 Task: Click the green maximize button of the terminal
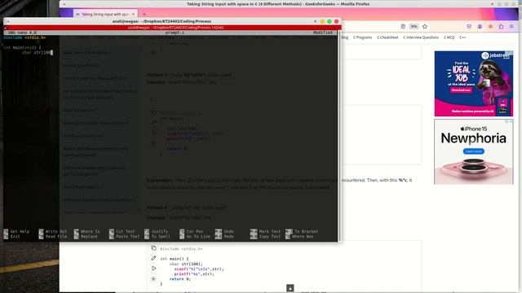pyautogui.click(x=330, y=21)
